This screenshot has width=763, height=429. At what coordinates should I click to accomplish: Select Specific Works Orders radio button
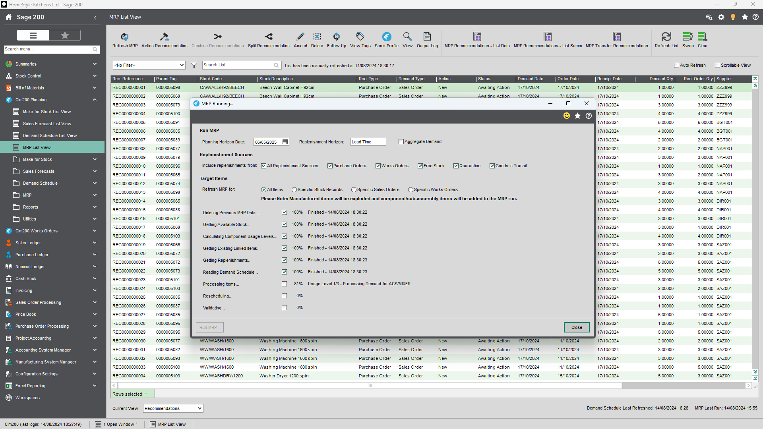tap(411, 190)
